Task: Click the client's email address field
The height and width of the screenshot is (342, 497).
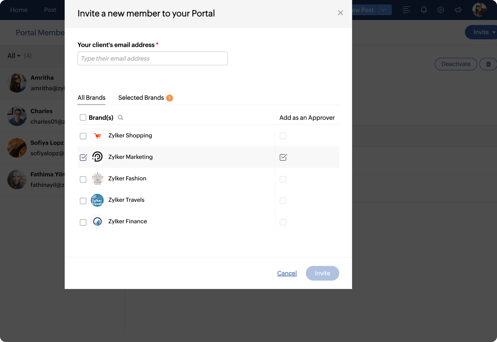Action: pos(152,58)
